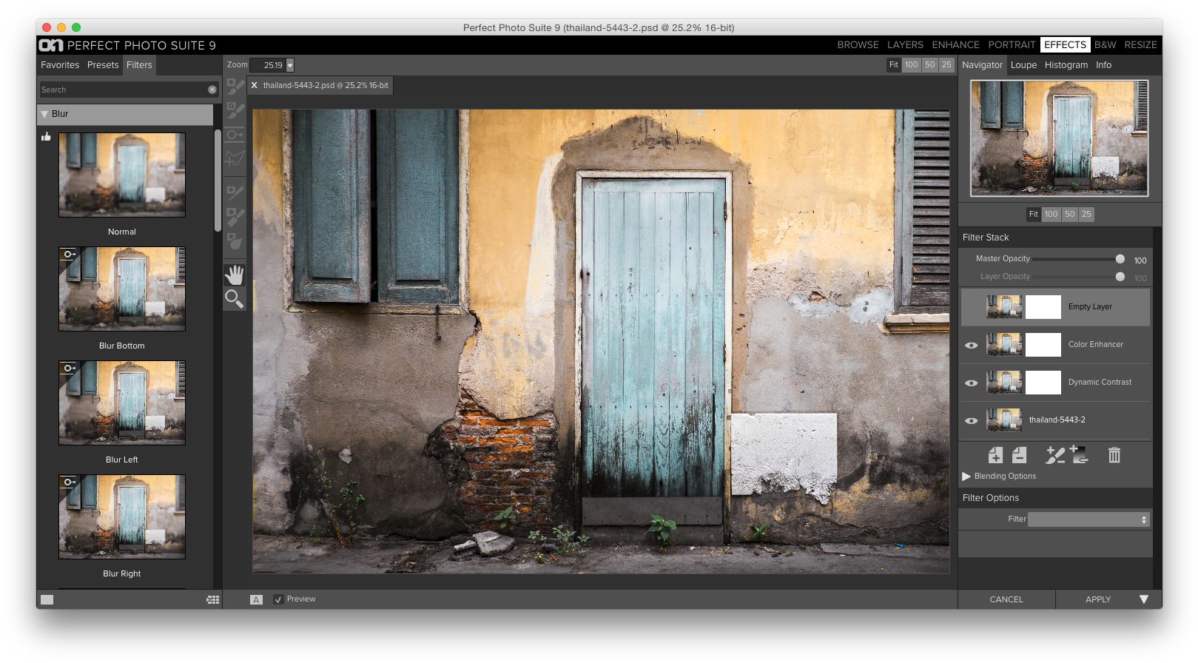Uncheck the Preview checkbox

point(278,599)
